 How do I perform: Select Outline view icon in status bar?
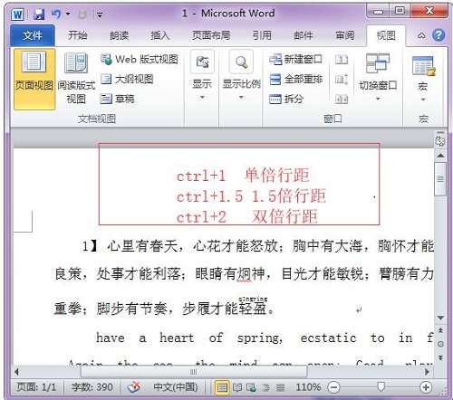tap(265, 387)
